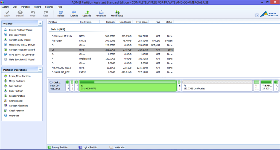
Task: Click the Used Space column header
Action: (124, 22)
